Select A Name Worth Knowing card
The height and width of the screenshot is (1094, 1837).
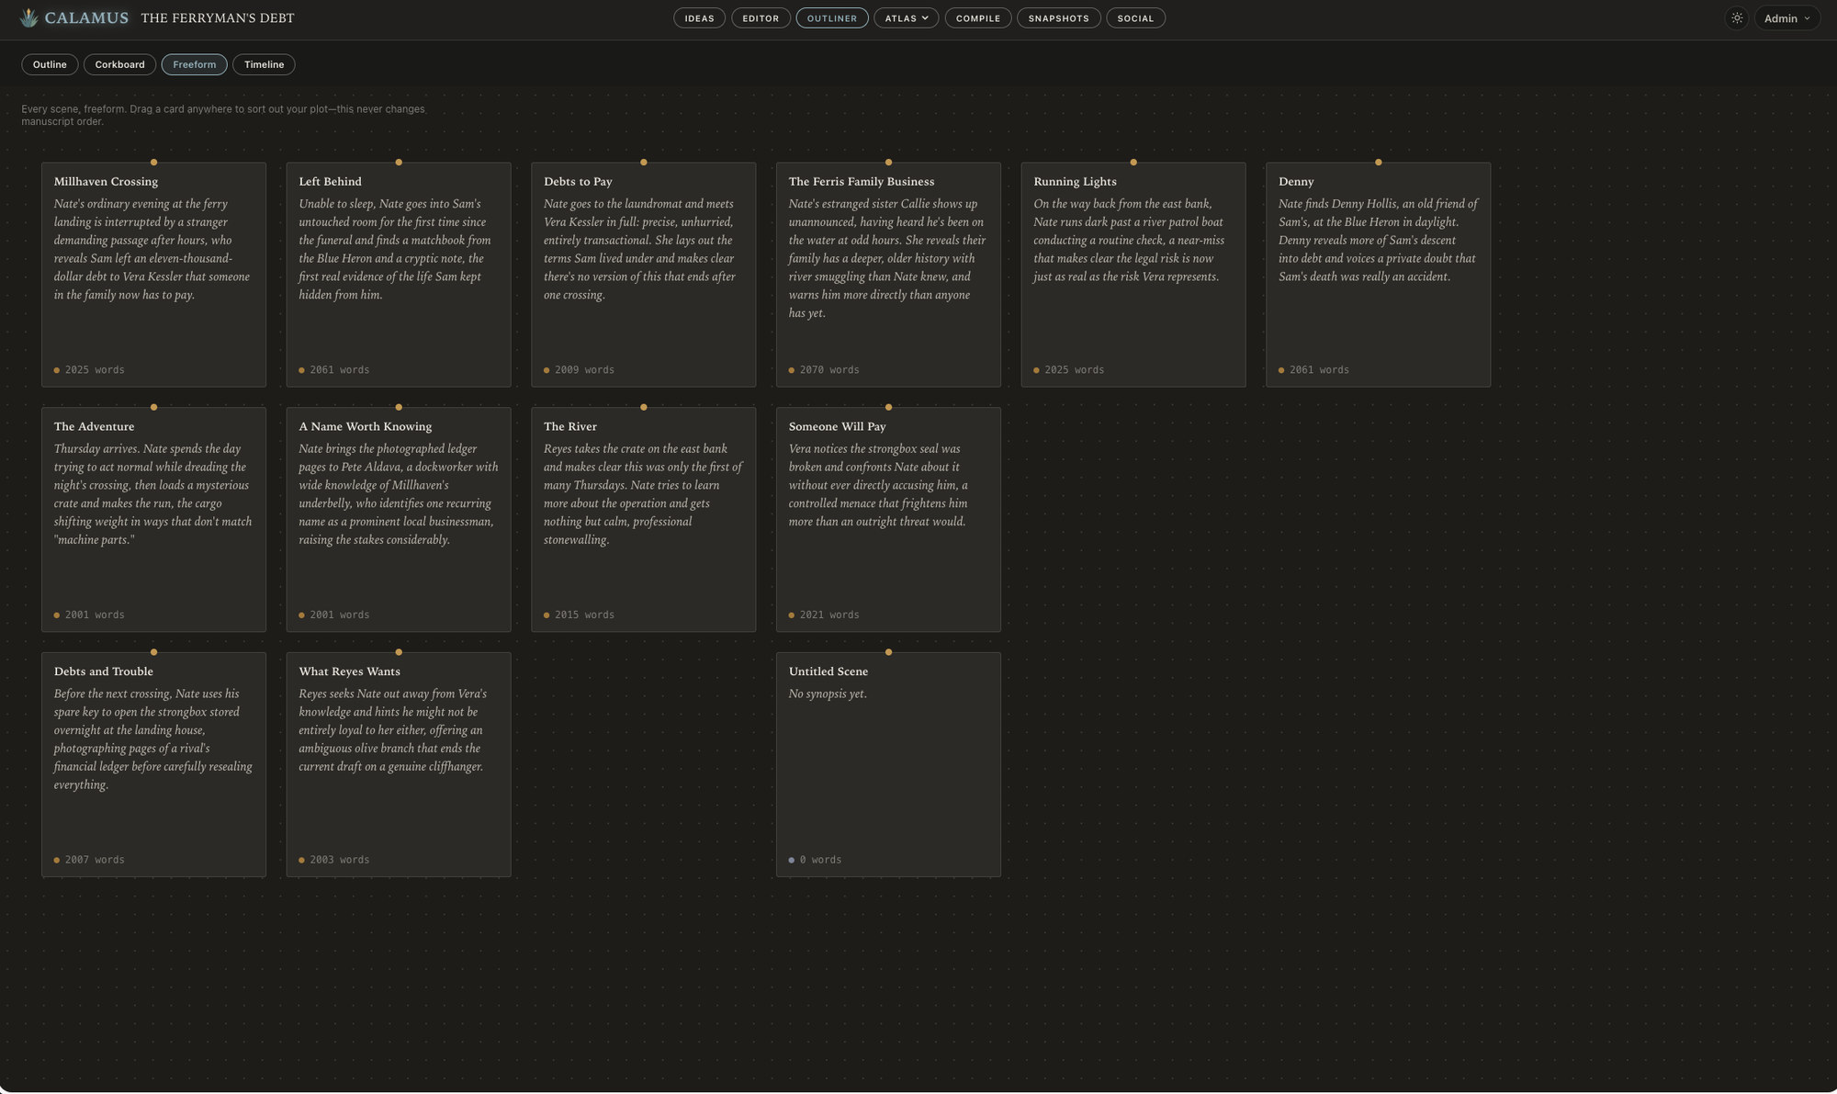399,520
